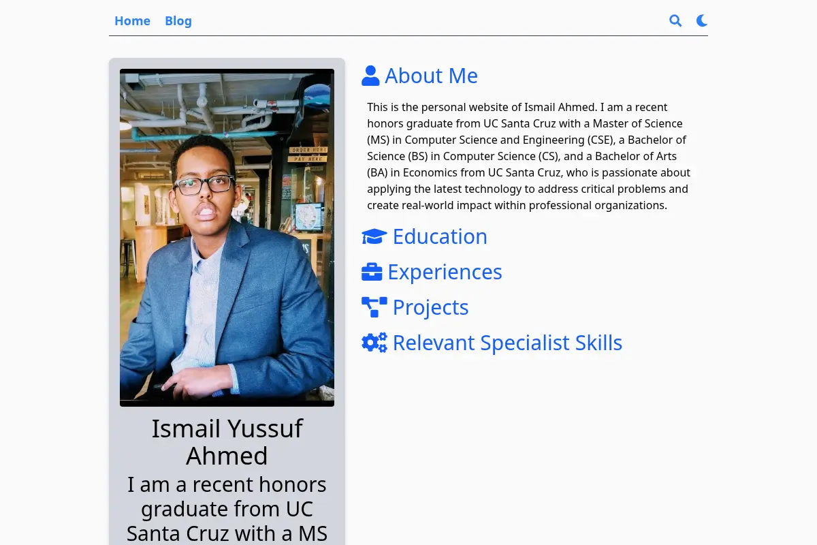Screen dimensions: 817x545
Task: Go to the Home page
Action: pyautogui.click(x=132, y=20)
